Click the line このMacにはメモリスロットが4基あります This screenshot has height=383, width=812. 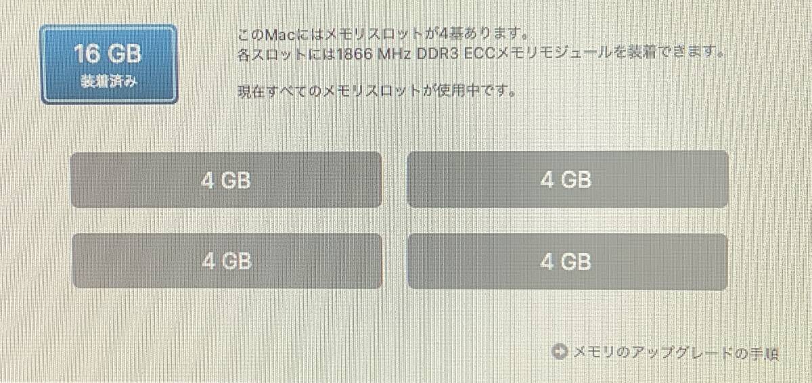383,33
